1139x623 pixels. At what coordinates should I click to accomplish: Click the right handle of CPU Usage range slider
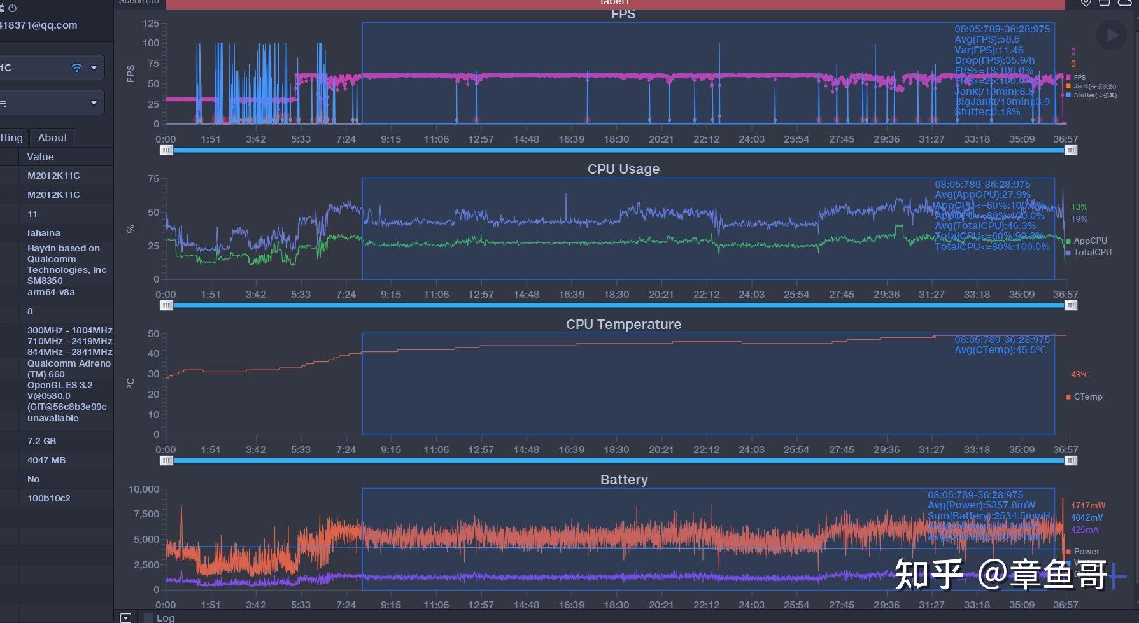[x=1071, y=305]
